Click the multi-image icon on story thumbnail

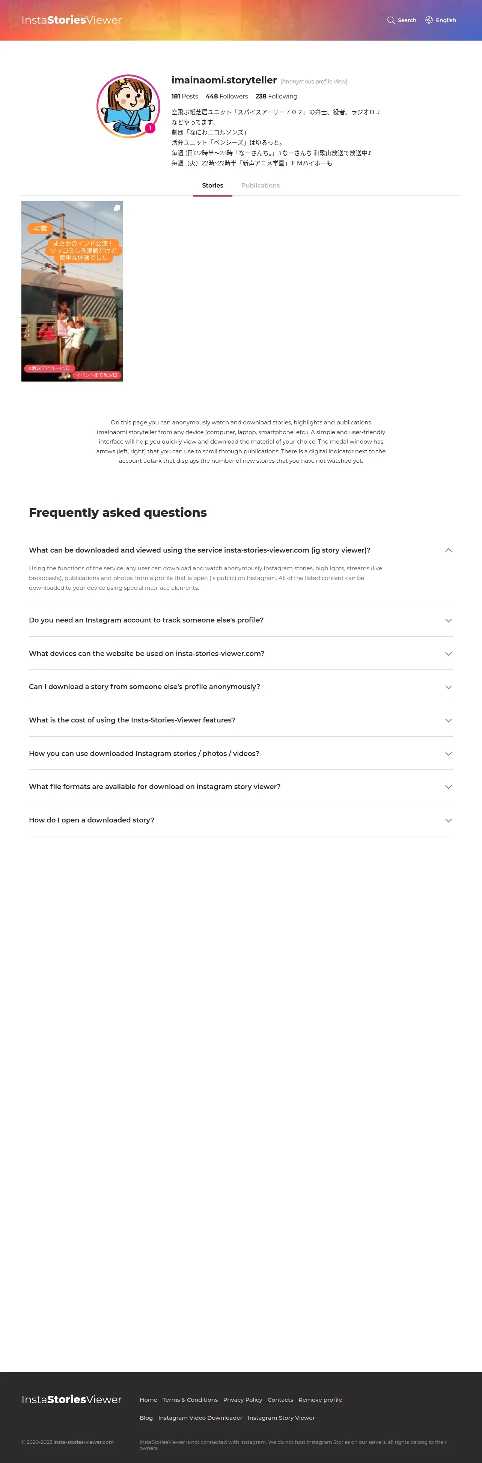(116, 208)
